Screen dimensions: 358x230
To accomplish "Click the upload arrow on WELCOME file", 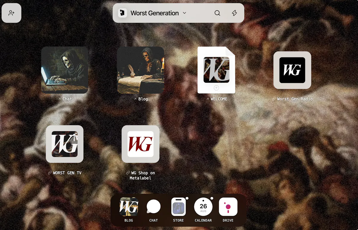I will pyautogui.click(x=216, y=88).
